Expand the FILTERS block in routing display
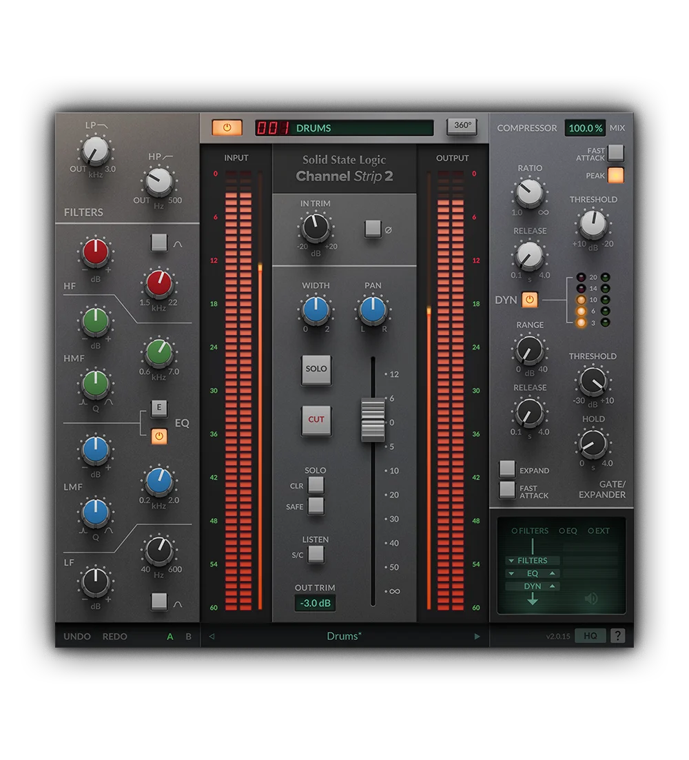689x760 pixels. click(511, 560)
